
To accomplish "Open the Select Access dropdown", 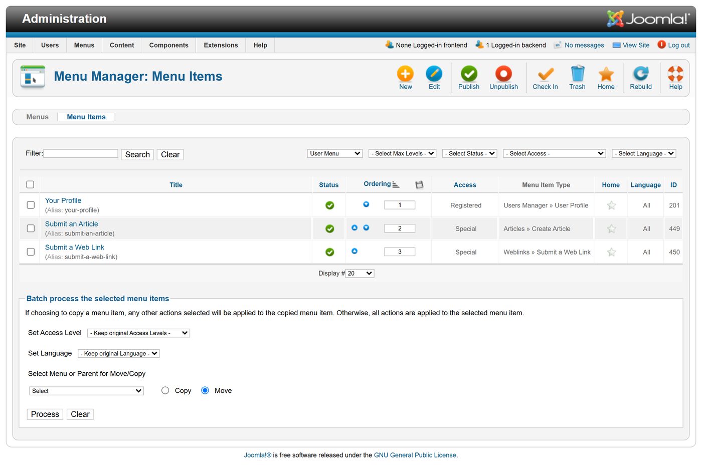I will [554, 153].
